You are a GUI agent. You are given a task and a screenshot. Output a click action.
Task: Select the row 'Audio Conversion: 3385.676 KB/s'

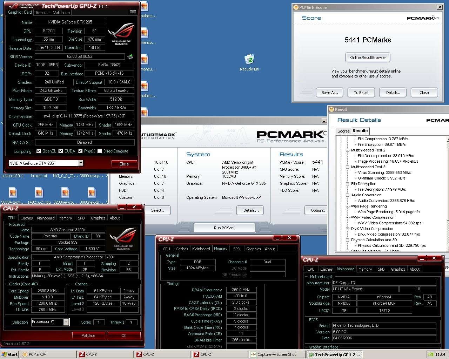tap(387, 201)
